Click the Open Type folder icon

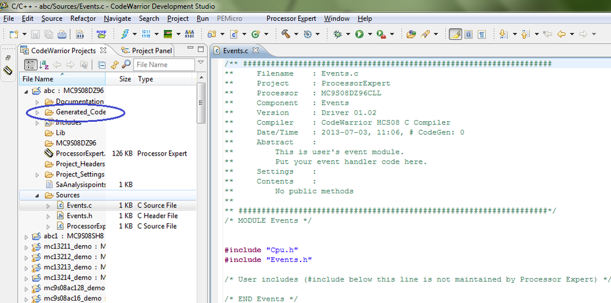coord(411,34)
